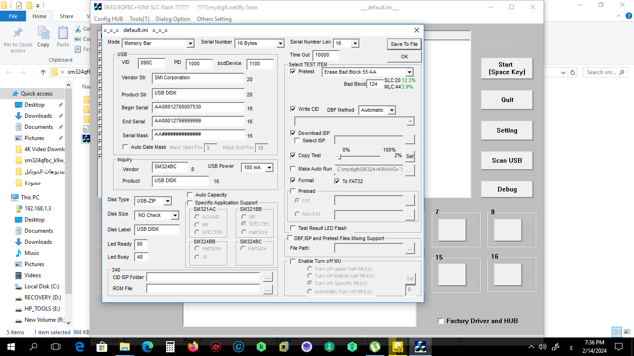Click the OK button
The width and height of the screenshot is (634, 356).
pyautogui.click(x=404, y=57)
